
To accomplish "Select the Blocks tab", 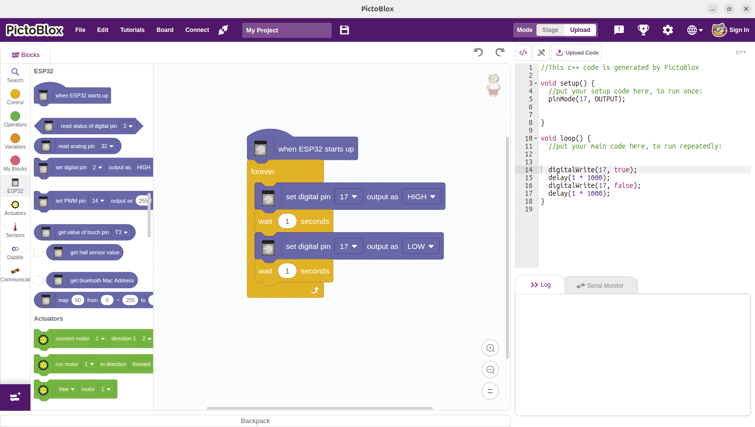I will (x=26, y=55).
